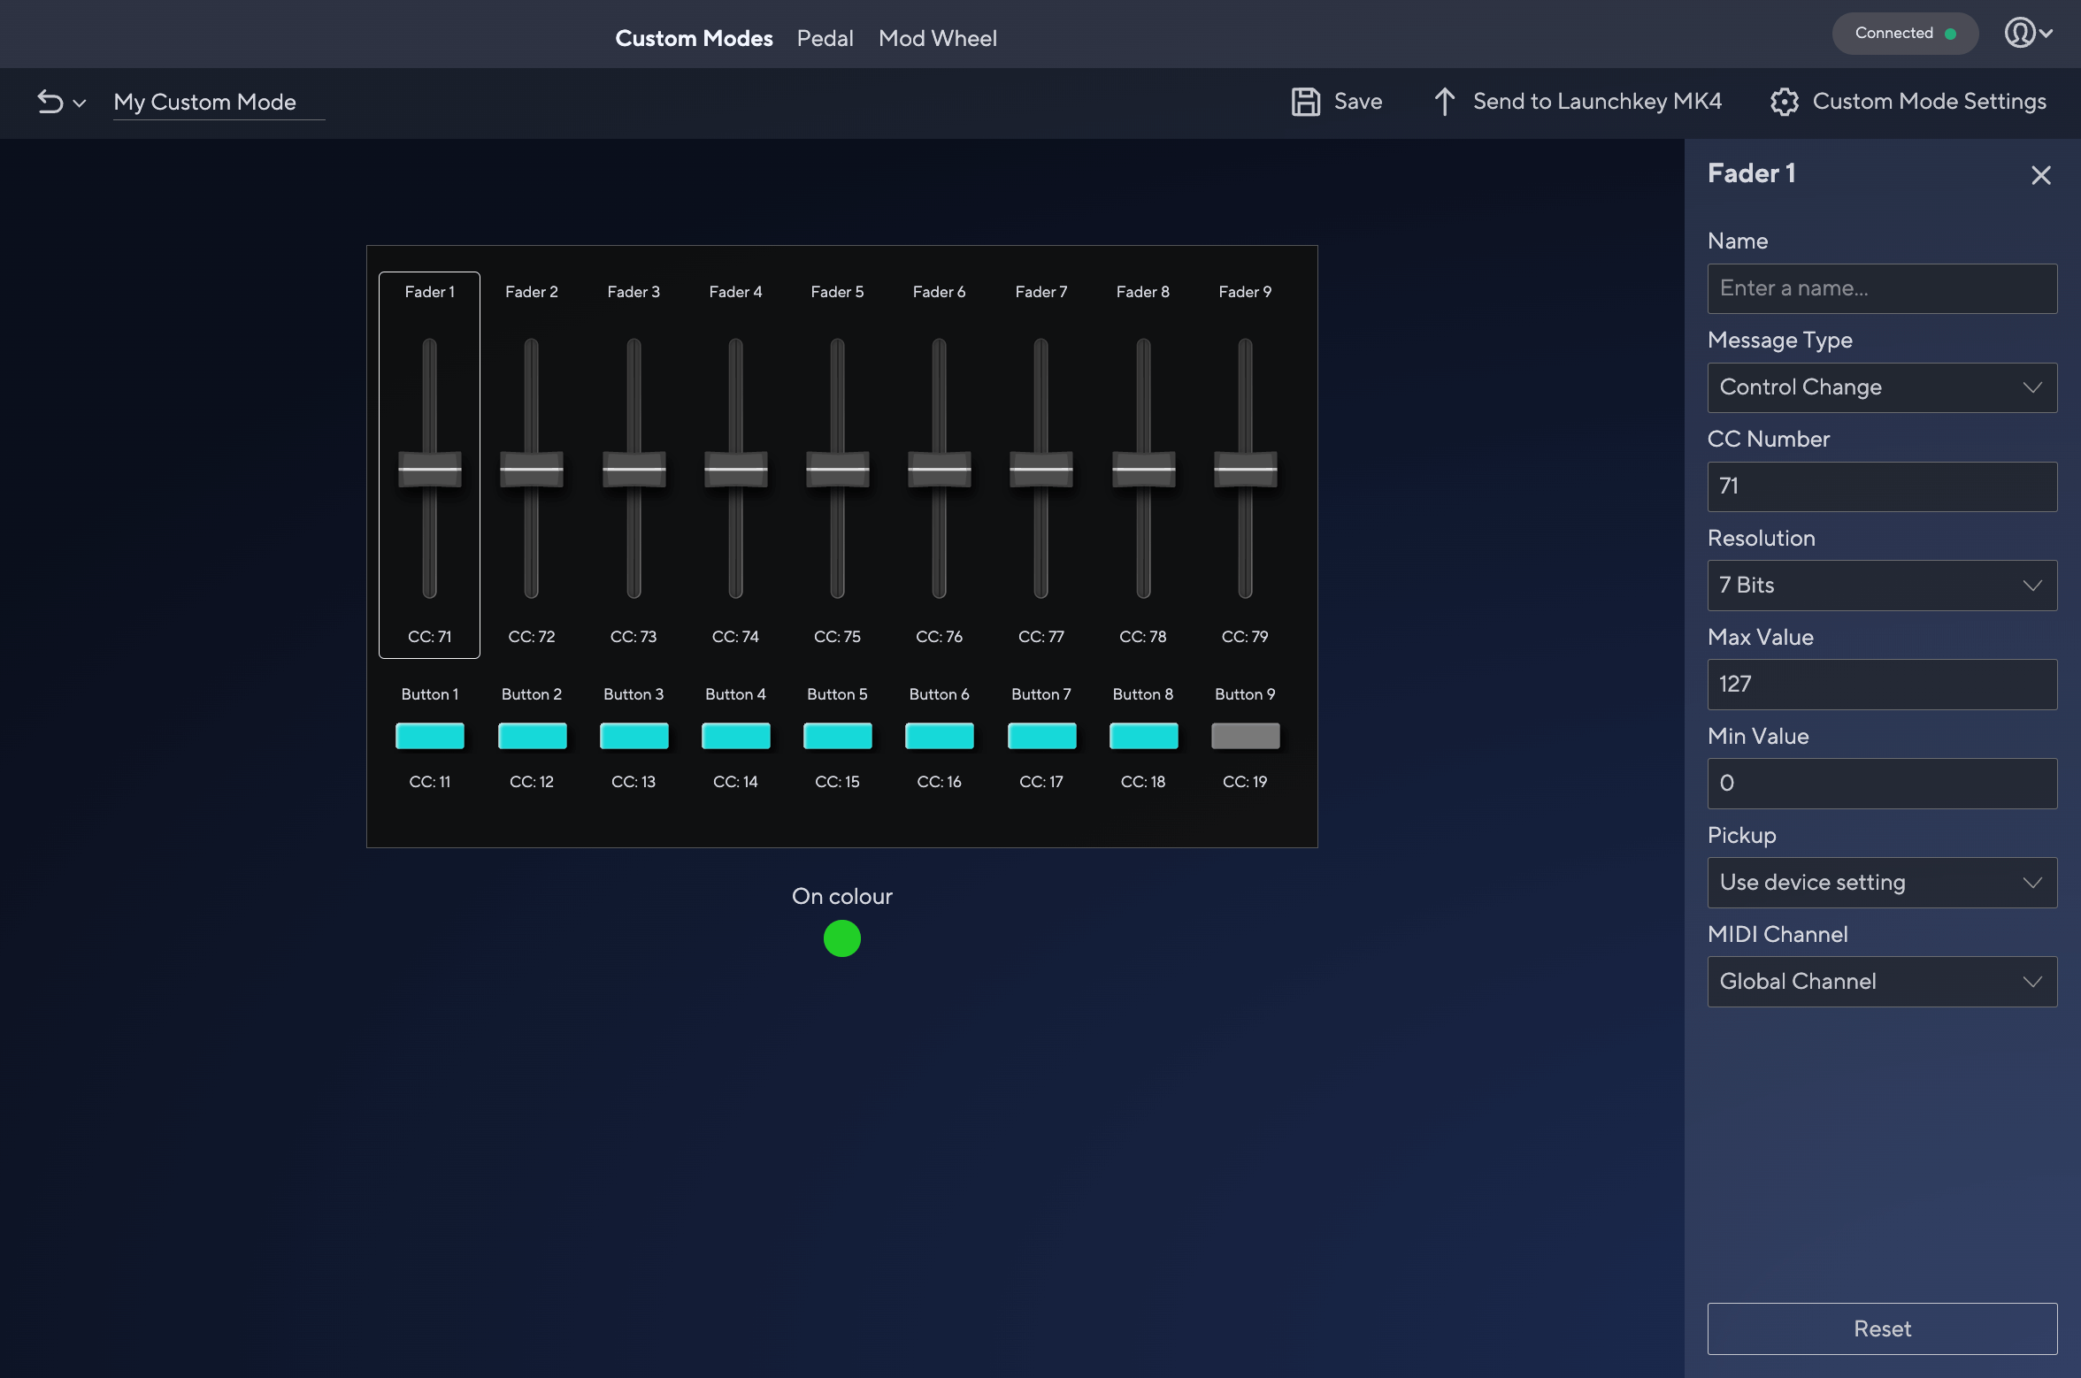Select the Button 6 cyan pad
The image size is (2081, 1378).
point(940,736)
